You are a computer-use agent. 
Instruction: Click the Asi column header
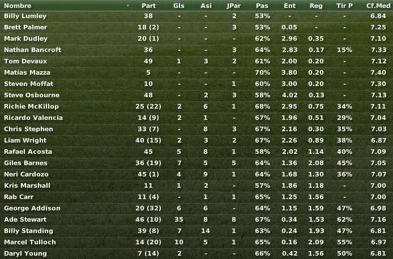tap(206, 6)
